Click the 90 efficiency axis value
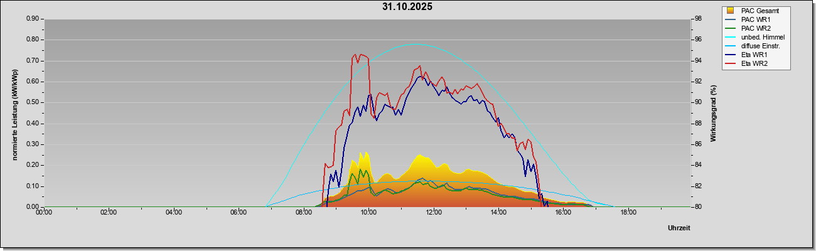816x251 pixels. (697, 102)
